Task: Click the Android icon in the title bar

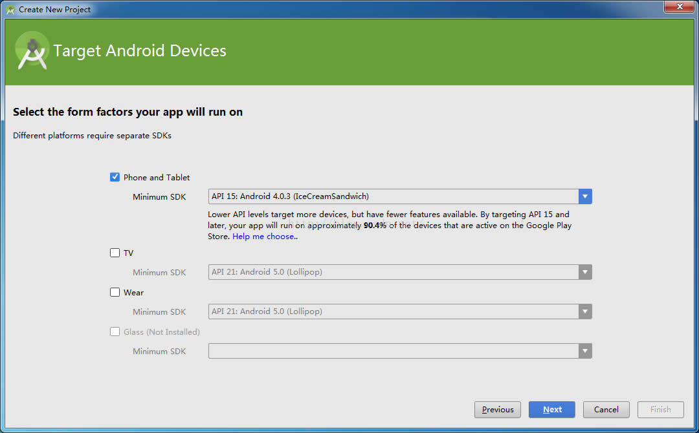Action: point(10,9)
